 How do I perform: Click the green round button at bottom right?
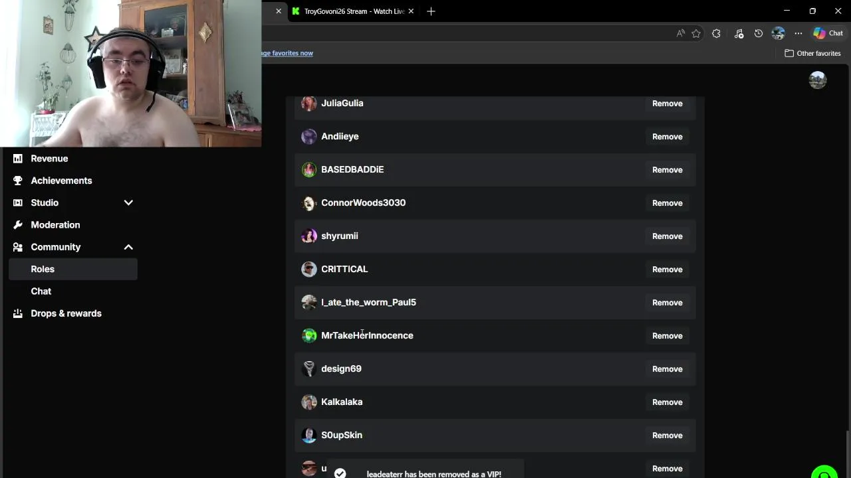(x=824, y=472)
